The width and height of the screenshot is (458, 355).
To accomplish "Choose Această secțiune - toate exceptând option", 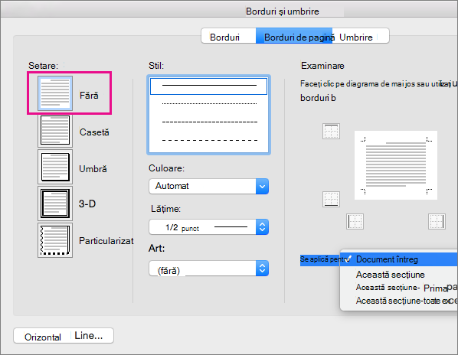I will tap(399, 301).
